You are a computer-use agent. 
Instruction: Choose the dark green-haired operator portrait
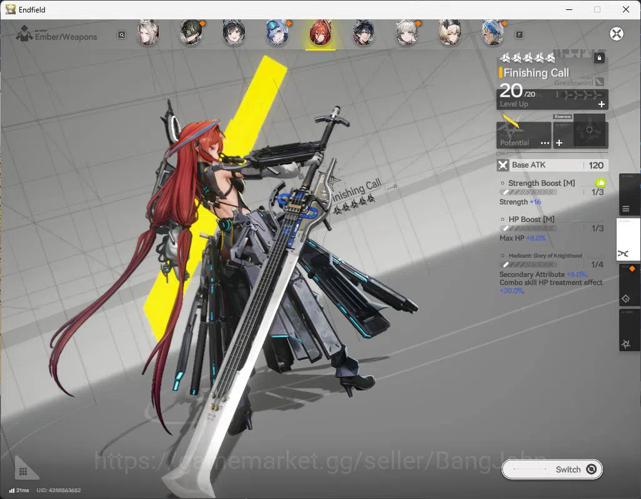[191, 32]
